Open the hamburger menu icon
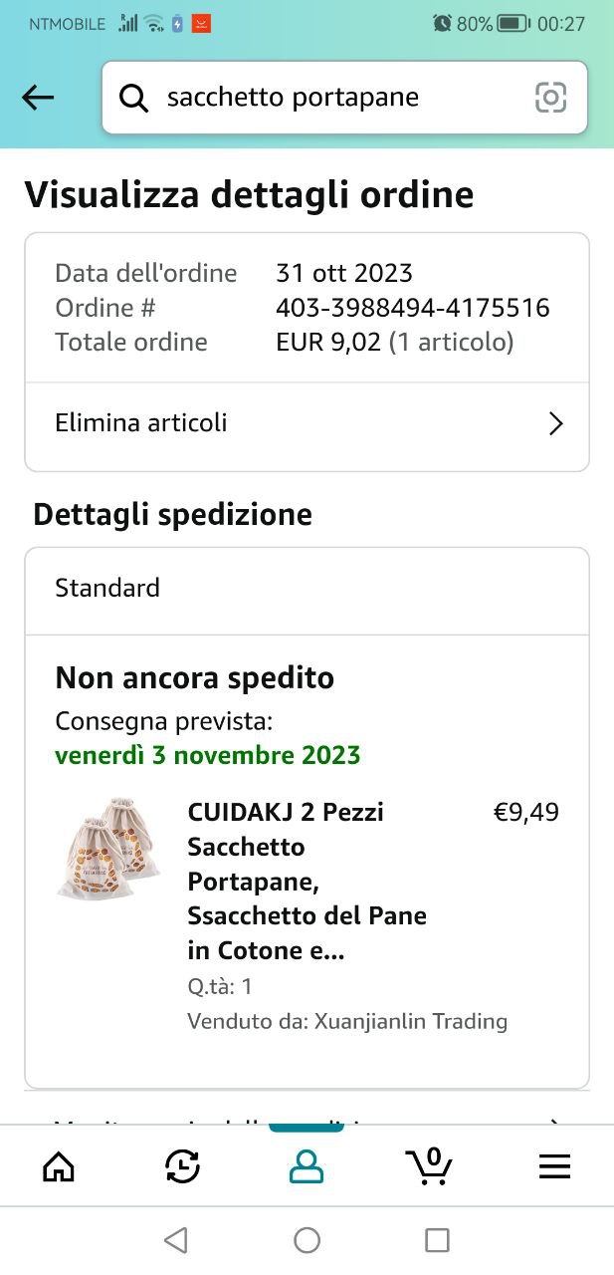The height and width of the screenshot is (1275, 614). click(x=554, y=1165)
